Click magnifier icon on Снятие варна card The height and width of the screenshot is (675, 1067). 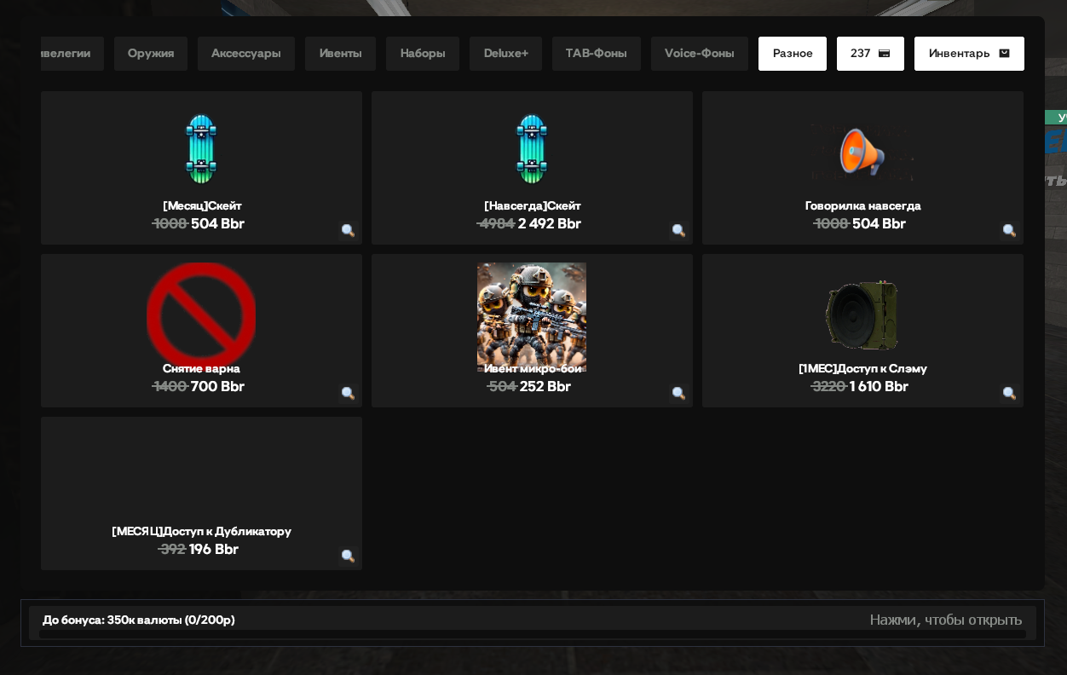(348, 393)
